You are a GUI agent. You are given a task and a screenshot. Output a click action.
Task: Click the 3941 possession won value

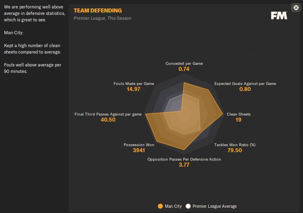pos(138,151)
